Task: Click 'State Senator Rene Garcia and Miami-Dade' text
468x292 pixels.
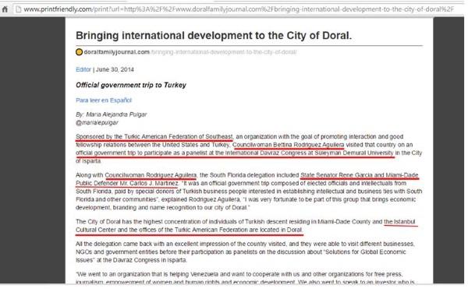Action: point(360,175)
